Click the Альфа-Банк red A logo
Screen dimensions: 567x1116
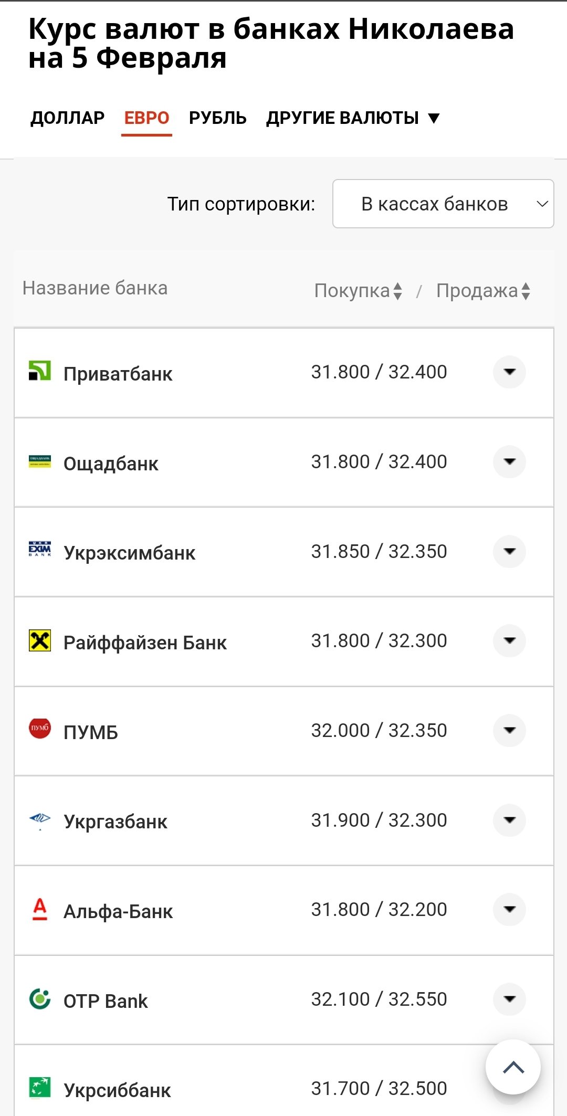coord(40,909)
